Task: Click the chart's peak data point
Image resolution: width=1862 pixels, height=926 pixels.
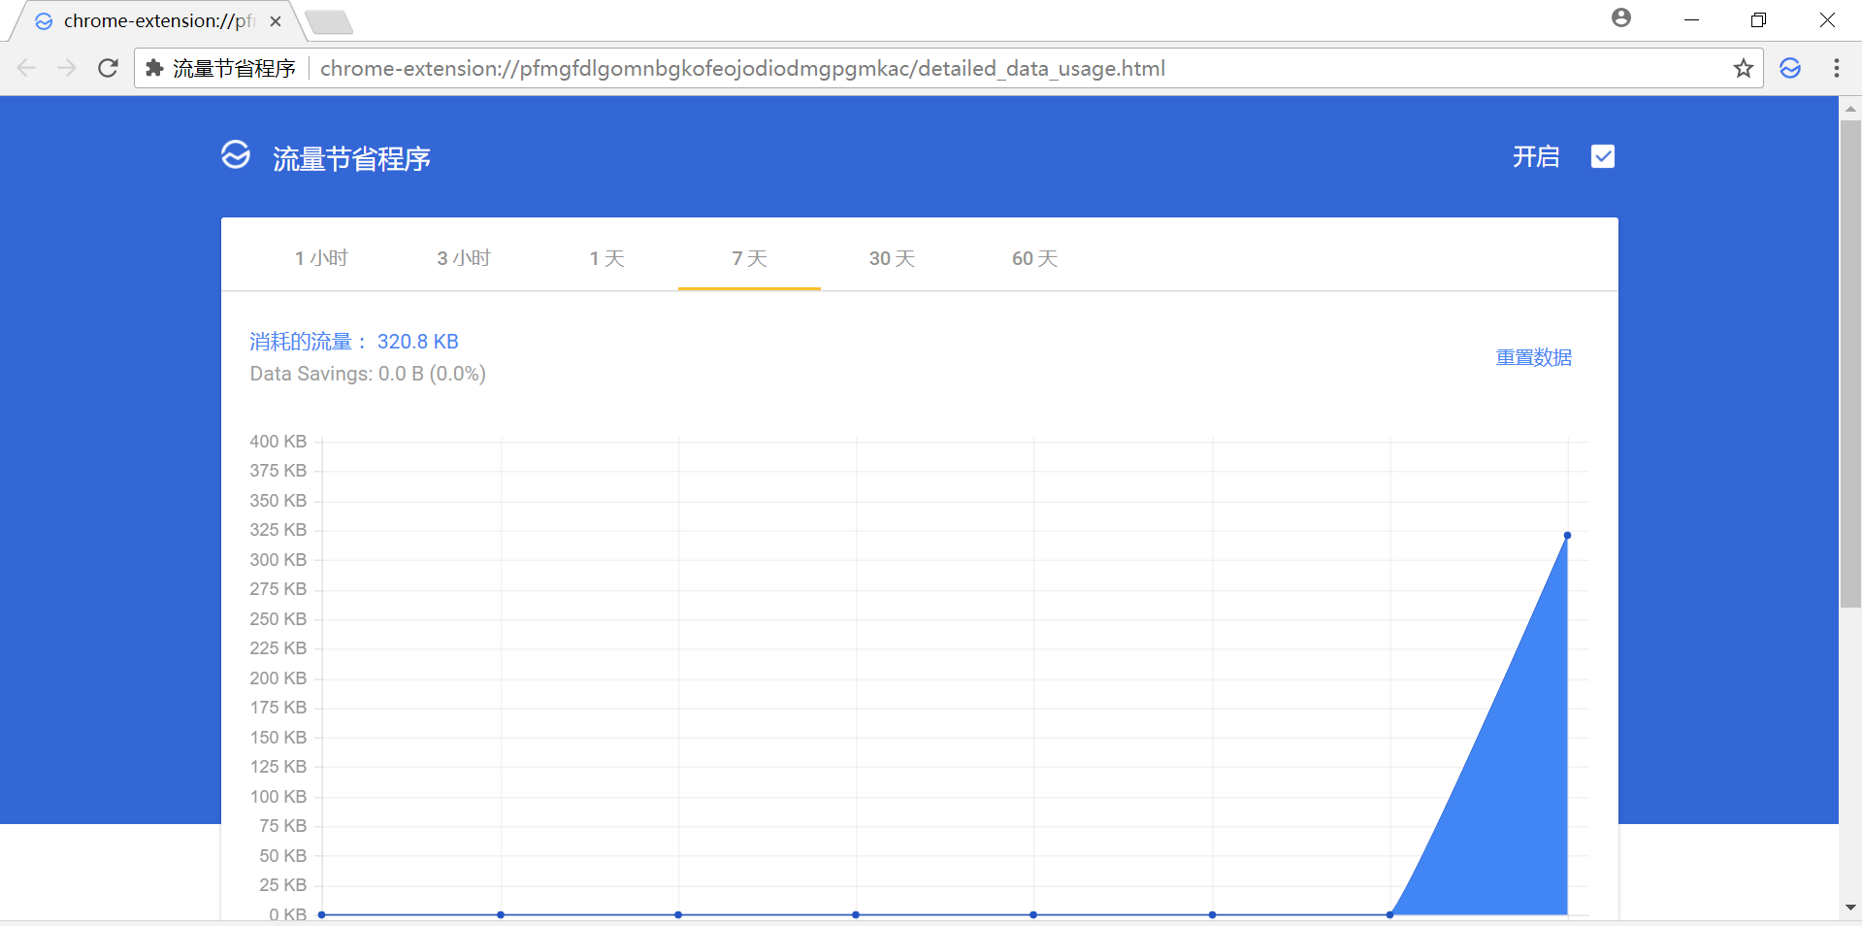Action: (x=1567, y=535)
